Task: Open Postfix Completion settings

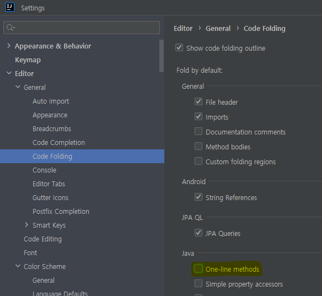Action: (x=61, y=212)
